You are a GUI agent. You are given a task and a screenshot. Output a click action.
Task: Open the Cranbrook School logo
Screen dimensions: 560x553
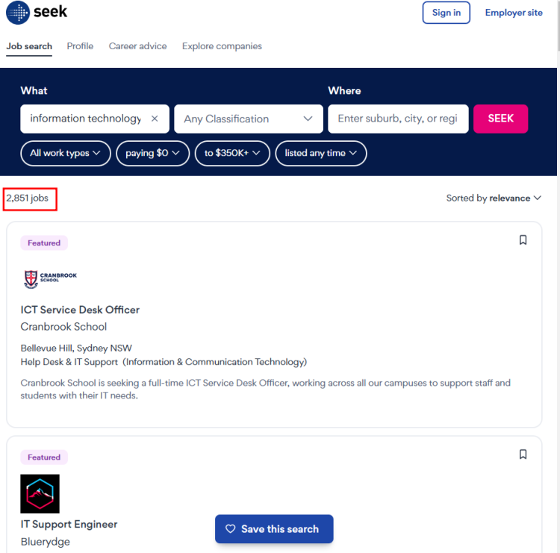[x=50, y=278]
